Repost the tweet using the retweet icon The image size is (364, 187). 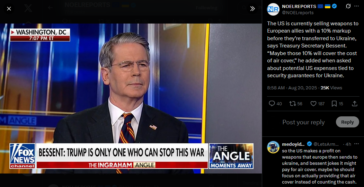296,104
